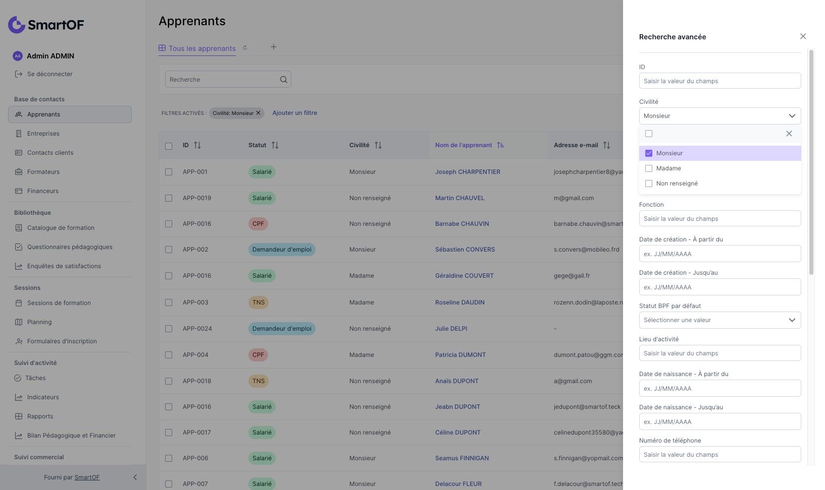The width and height of the screenshot is (825, 490).
Task: Click the search magnifier icon
Action: pyautogui.click(x=283, y=80)
